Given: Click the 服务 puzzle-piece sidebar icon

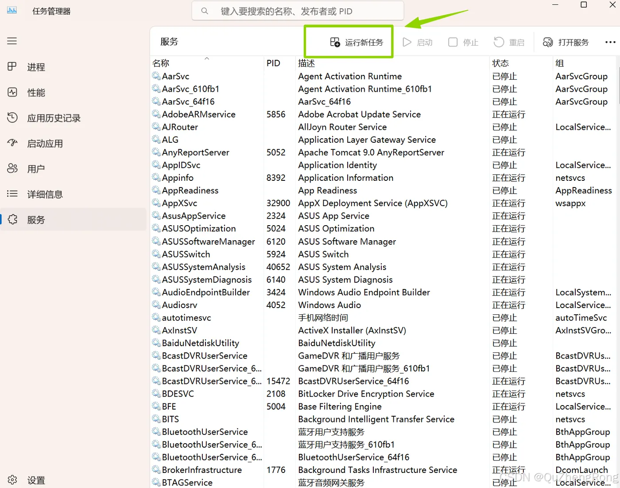Looking at the screenshot, I should 12,219.
